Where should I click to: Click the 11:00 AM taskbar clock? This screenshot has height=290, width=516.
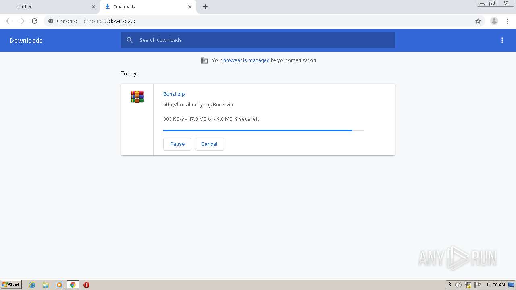tap(495, 285)
